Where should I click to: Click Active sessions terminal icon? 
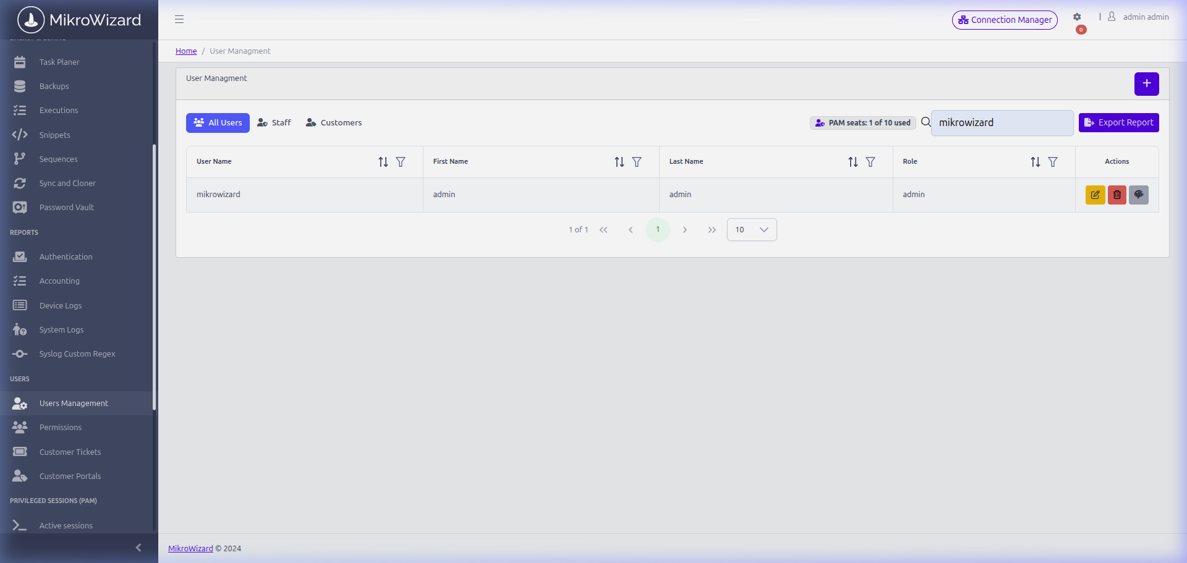20,525
